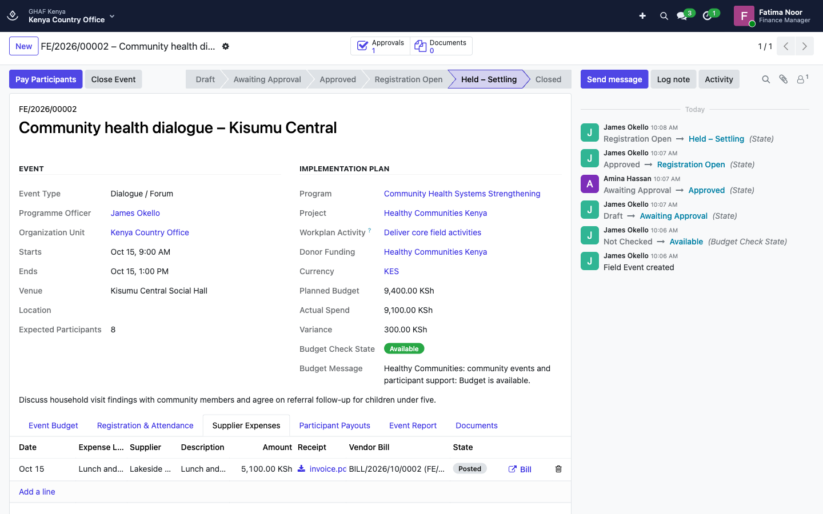Click the Workplan Activity help question mark
Viewport: 823px width, 514px height.
pos(370,230)
